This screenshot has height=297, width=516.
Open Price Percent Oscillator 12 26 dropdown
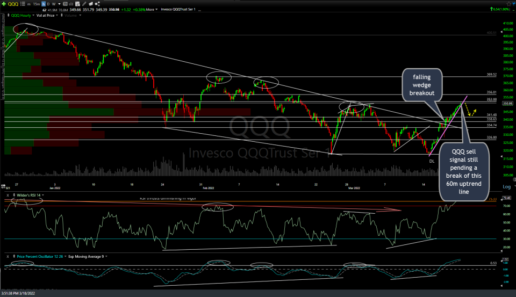65,257
